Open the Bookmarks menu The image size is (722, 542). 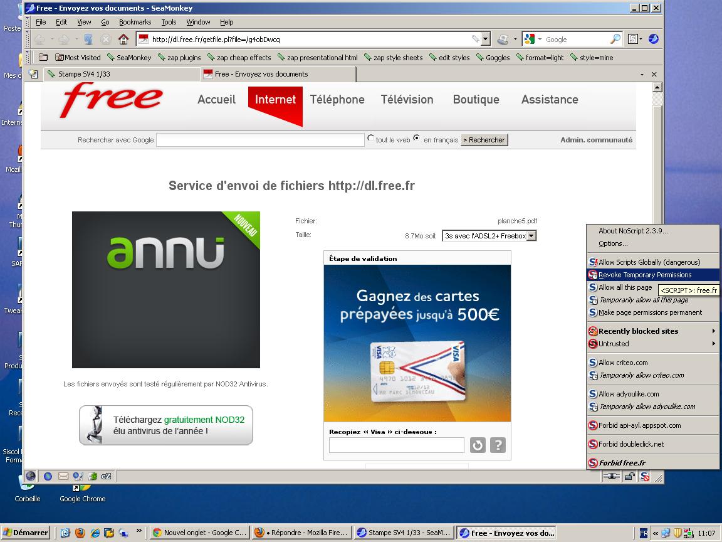click(x=135, y=22)
